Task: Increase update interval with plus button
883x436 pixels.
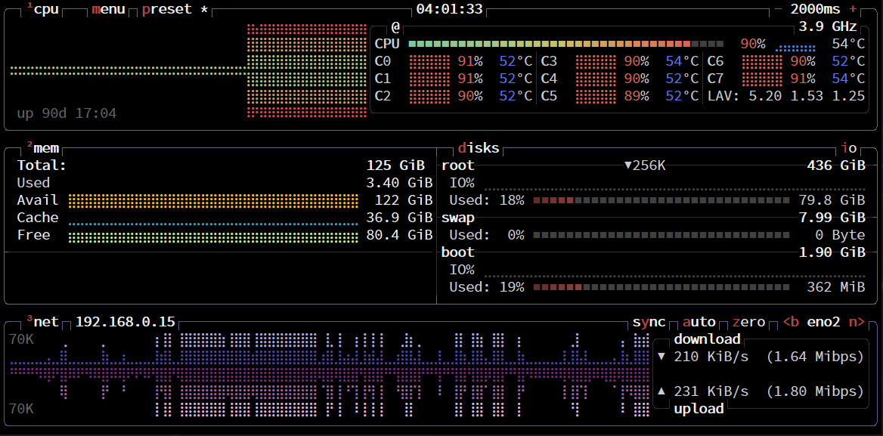Action: pyautogui.click(x=853, y=9)
